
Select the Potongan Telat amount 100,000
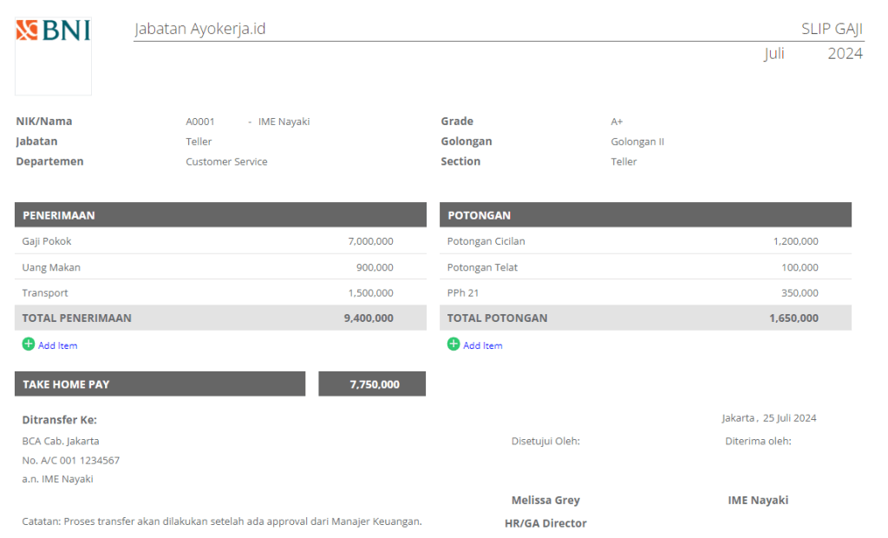pos(800,267)
